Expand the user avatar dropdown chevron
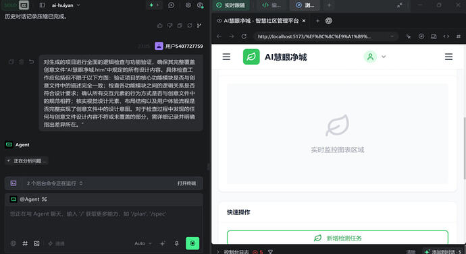The image size is (466, 254). click(384, 57)
